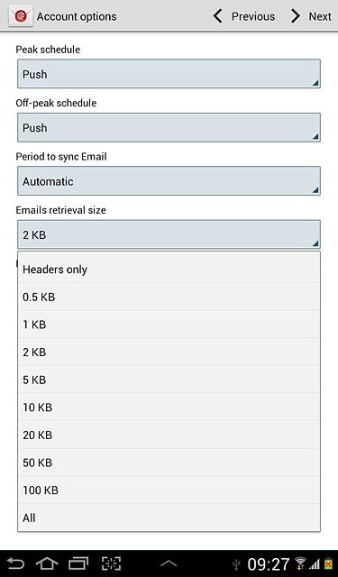Tap the screenshot capture icon
This screenshot has height=577, width=338.
[x=111, y=563]
